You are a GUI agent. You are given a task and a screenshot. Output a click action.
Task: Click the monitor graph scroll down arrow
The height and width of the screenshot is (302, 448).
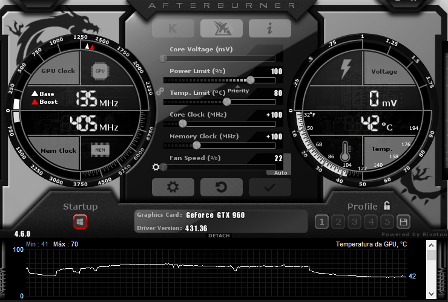click(431, 294)
